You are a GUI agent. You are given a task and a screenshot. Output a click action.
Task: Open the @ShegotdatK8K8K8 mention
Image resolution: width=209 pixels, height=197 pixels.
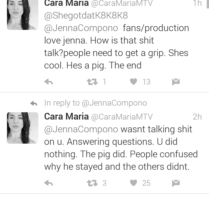point(86,16)
